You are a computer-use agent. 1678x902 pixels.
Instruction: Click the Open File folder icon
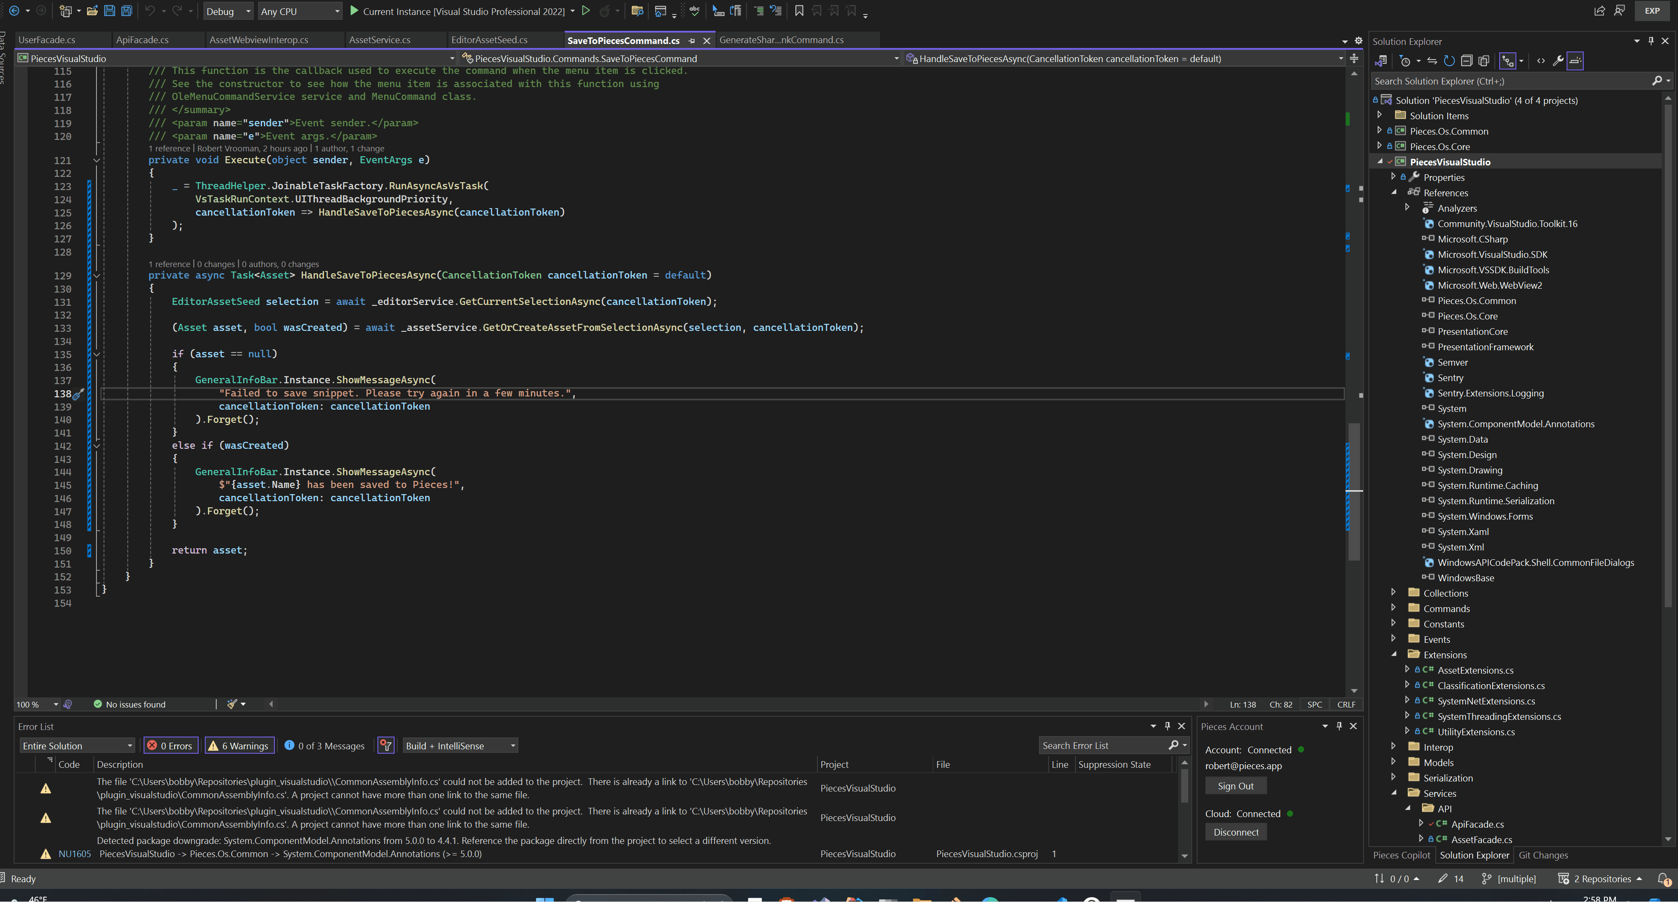click(x=92, y=11)
